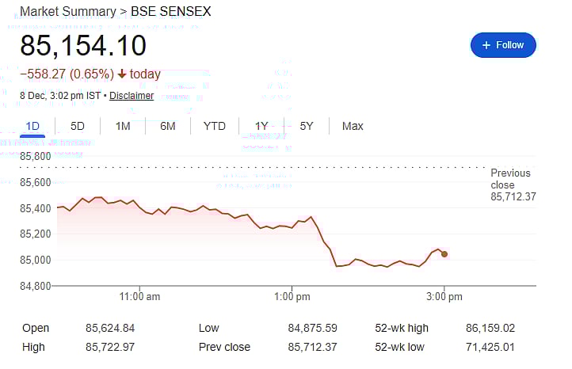The height and width of the screenshot is (369, 572).
Task: Click the 85,154.10 index value
Action: tap(83, 45)
